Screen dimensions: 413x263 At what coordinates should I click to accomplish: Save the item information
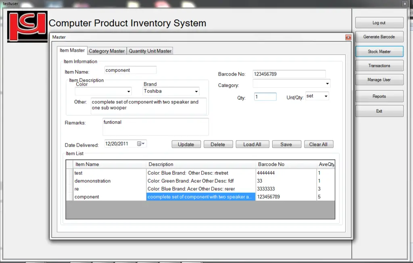pos(286,144)
